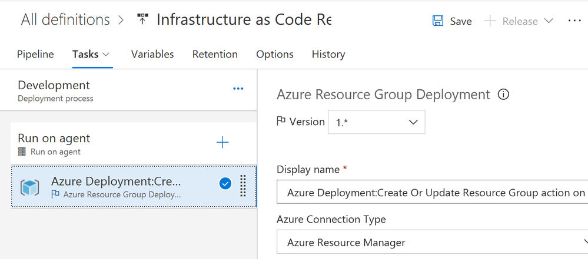Screen dimensions: 588x259
Task: Click the Azure Connection Type label
Action: click(x=331, y=219)
